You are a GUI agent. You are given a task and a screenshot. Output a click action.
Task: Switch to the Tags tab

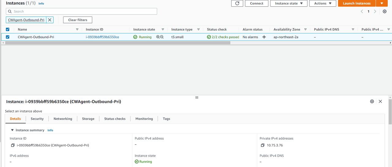pos(167,119)
